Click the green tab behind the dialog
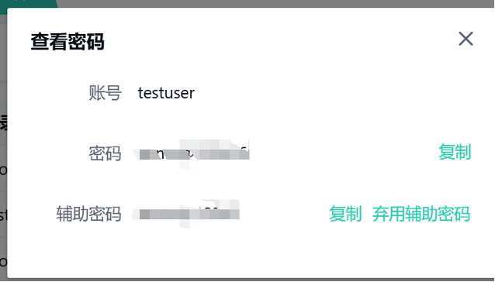Viewport: 495px width, 282px height. (x=29, y=3)
